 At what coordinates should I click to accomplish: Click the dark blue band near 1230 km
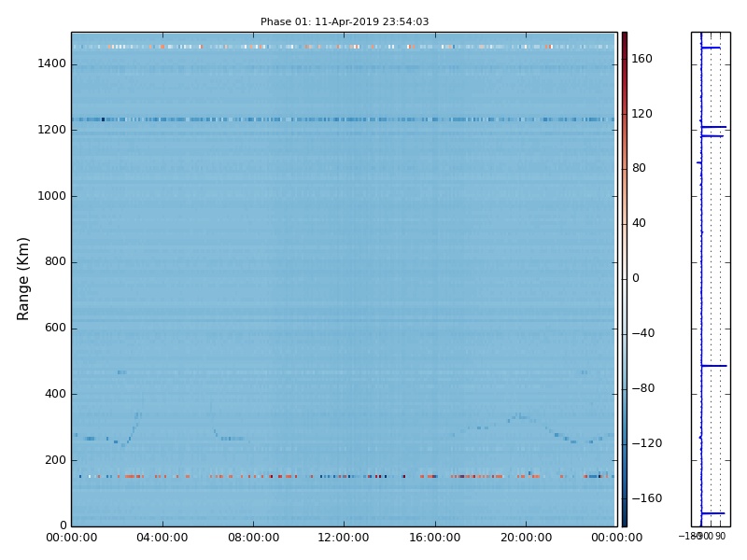[x=344, y=119]
